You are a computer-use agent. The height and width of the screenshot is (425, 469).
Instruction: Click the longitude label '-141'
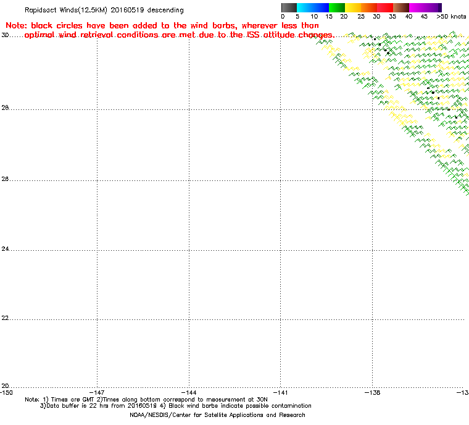[281, 392]
